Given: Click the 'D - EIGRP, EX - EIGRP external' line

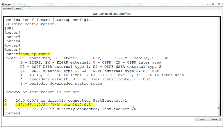Looking at the screenshot, I should pyautogui.click(x=91, y=63).
